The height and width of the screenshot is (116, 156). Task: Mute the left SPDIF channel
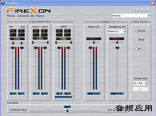click(x=59, y=31)
